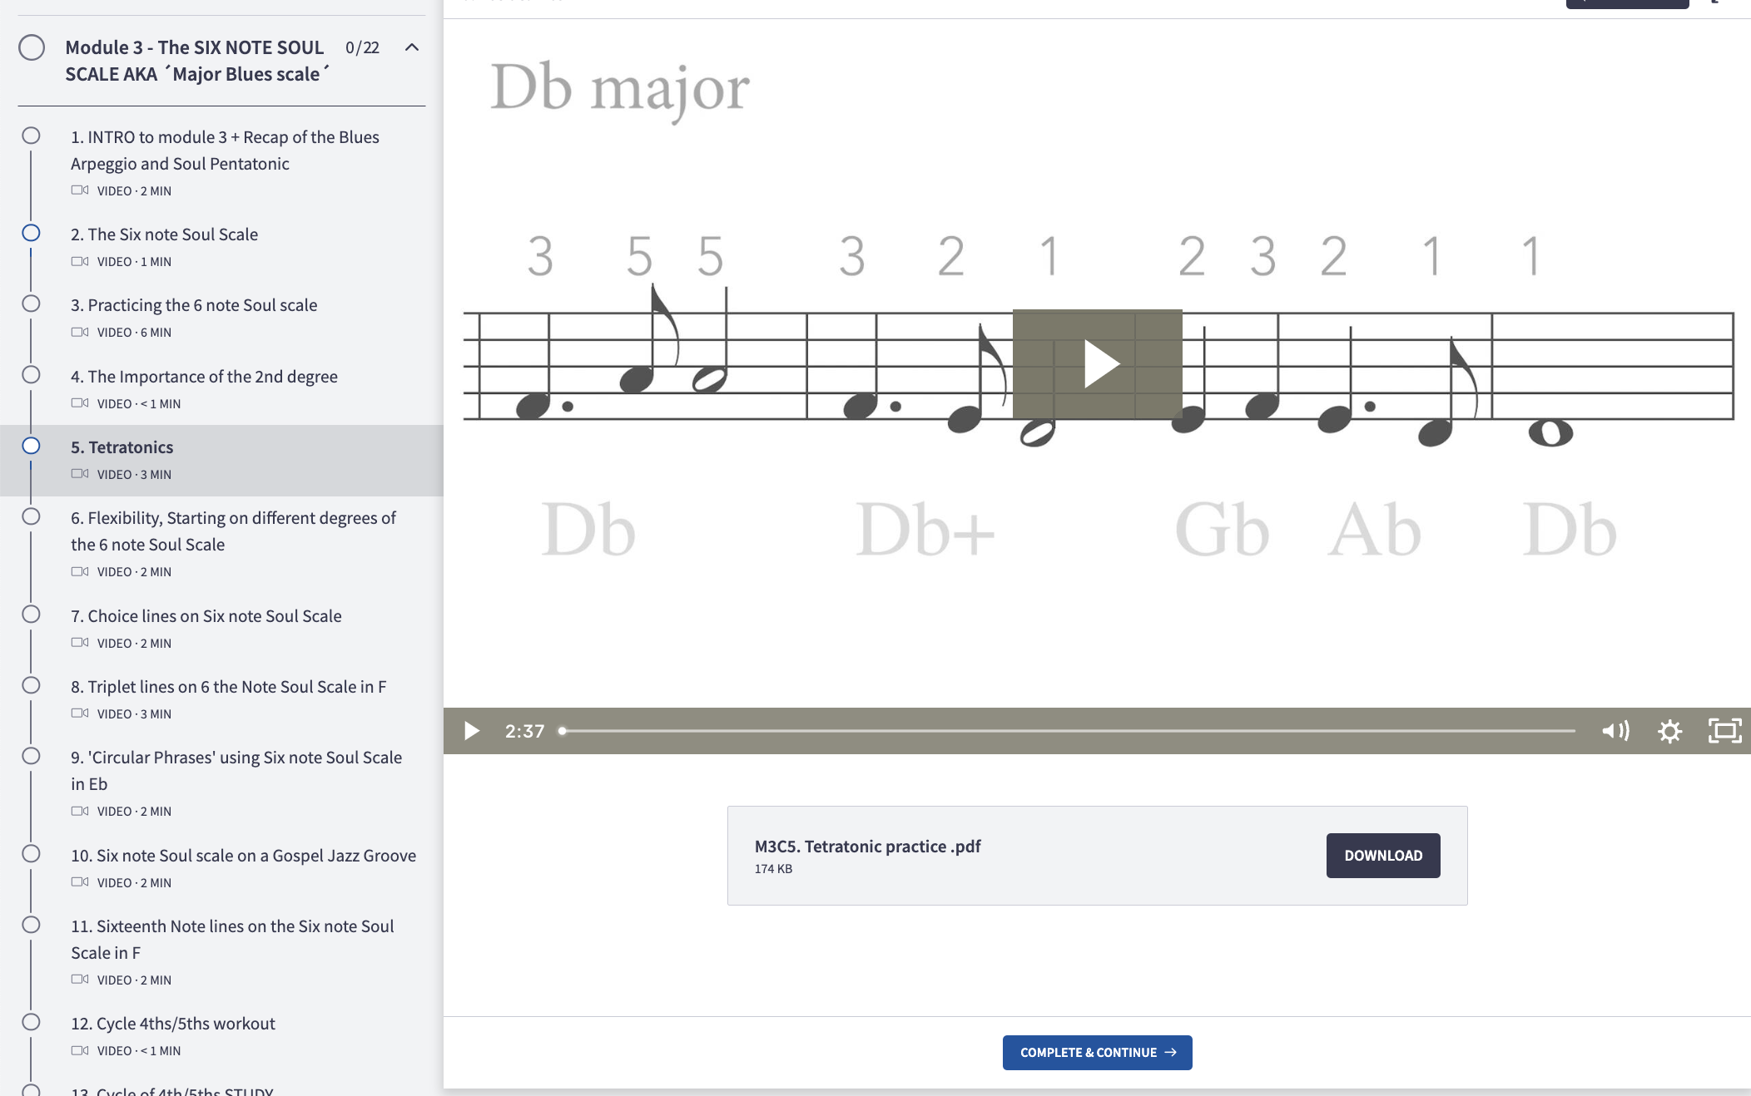The height and width of the screenshot is (1096, 1751).
Task: Click the Module 3 completion circle
Action: pos(33,47)
